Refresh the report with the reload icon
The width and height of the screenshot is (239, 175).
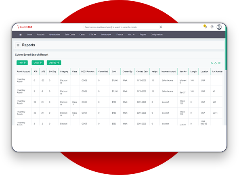212,63
